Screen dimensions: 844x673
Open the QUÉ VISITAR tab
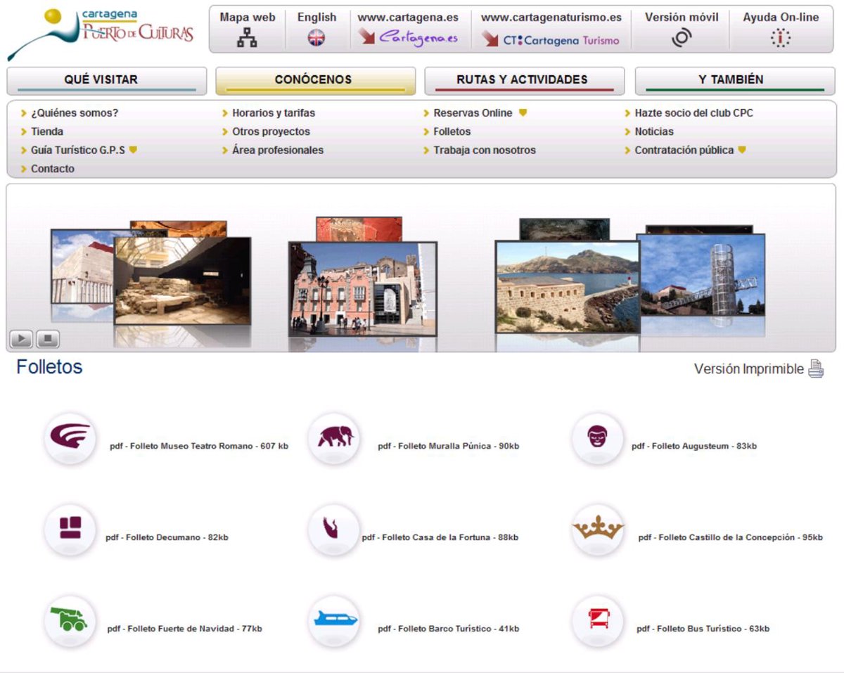(106, 80)
